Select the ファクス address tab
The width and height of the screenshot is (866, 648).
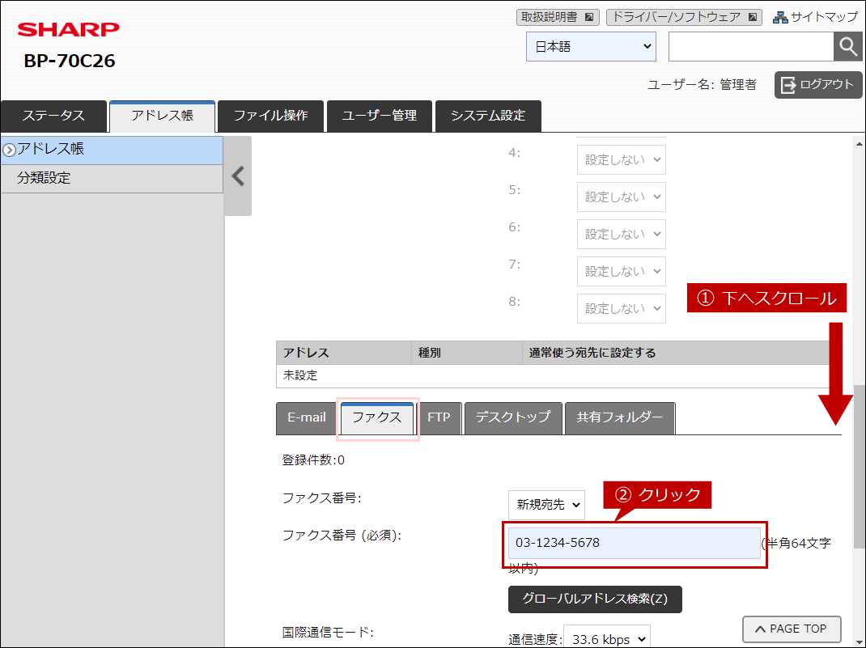377,417
